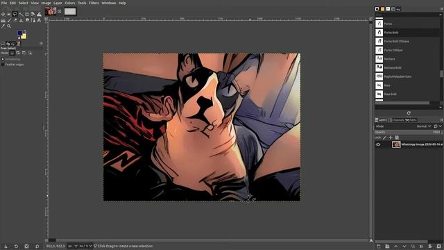Select the Rectangle Select tool
Image resolution: width=444 pixels, height=250 pixels.
9,14
